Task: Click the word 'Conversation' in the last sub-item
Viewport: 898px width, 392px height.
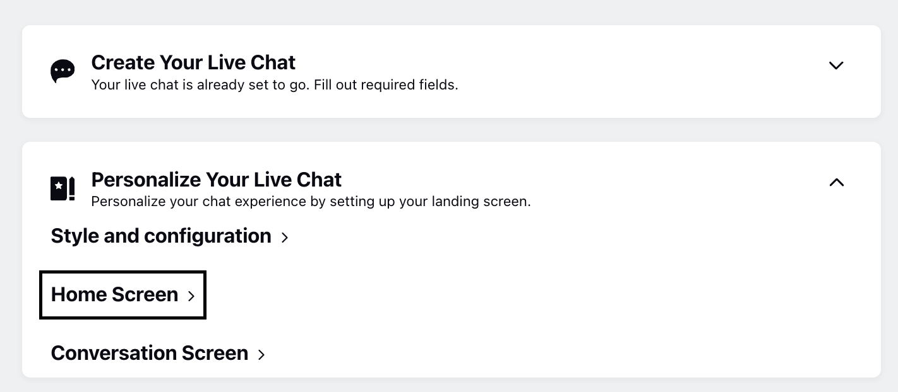Action: (114, 353)
